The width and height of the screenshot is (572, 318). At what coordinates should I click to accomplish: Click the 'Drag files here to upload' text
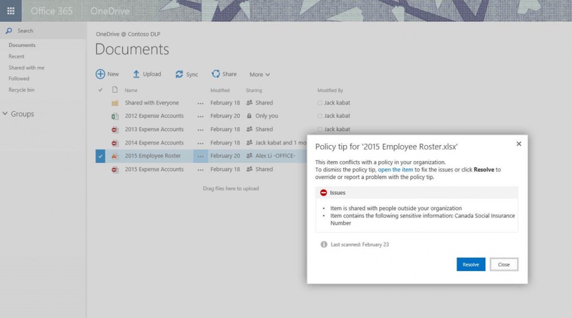[x=231, y=189]
